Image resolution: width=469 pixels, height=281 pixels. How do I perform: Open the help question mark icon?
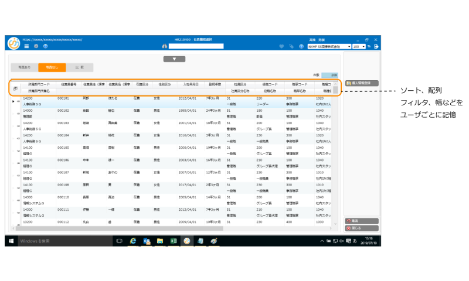(x=45, y=46)
